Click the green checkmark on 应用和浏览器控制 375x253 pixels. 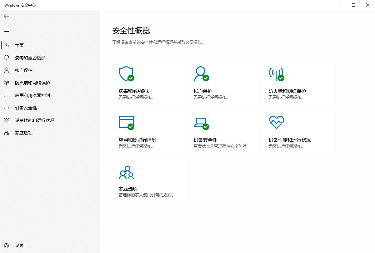[131, 127]
